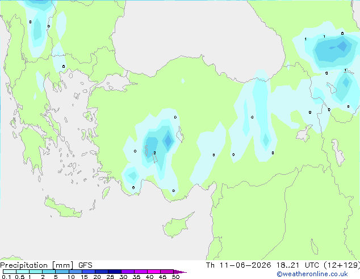This screenshot has width=360, height=279.
Task: Choose the 25–30 mm dark navy swatch
Action: tap(114, 272)
